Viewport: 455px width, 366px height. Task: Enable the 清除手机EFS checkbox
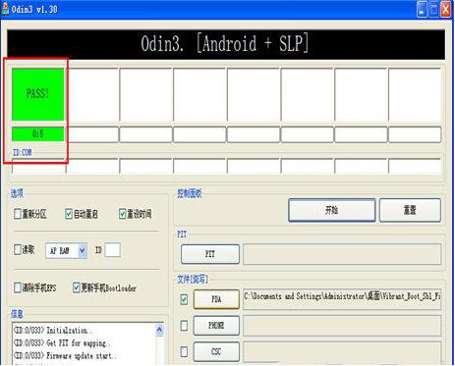18,288
